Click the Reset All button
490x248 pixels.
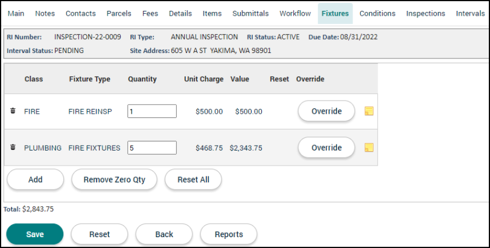tap(194, 179)
